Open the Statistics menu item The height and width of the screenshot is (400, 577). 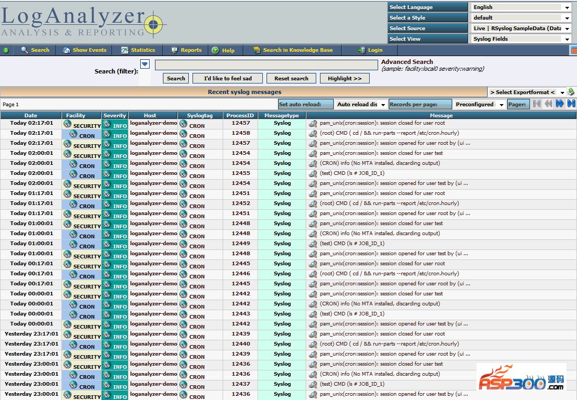click(x=138, y=50)
